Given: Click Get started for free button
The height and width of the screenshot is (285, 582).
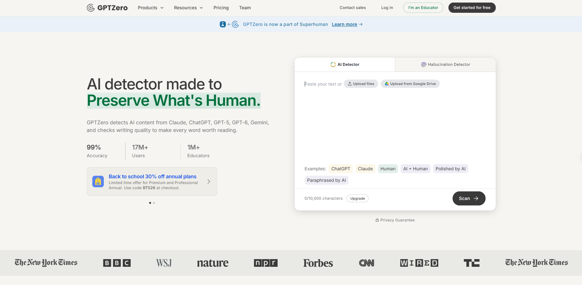Looking at the screenshot, I should pyautogui.click(x=472, y=8).
